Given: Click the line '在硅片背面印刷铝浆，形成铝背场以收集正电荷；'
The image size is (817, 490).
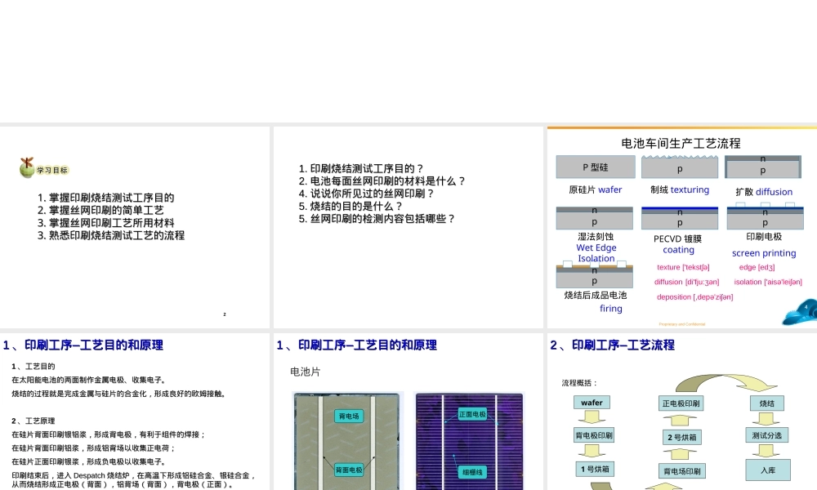Looking at the screenshot, I should point(94,448).
